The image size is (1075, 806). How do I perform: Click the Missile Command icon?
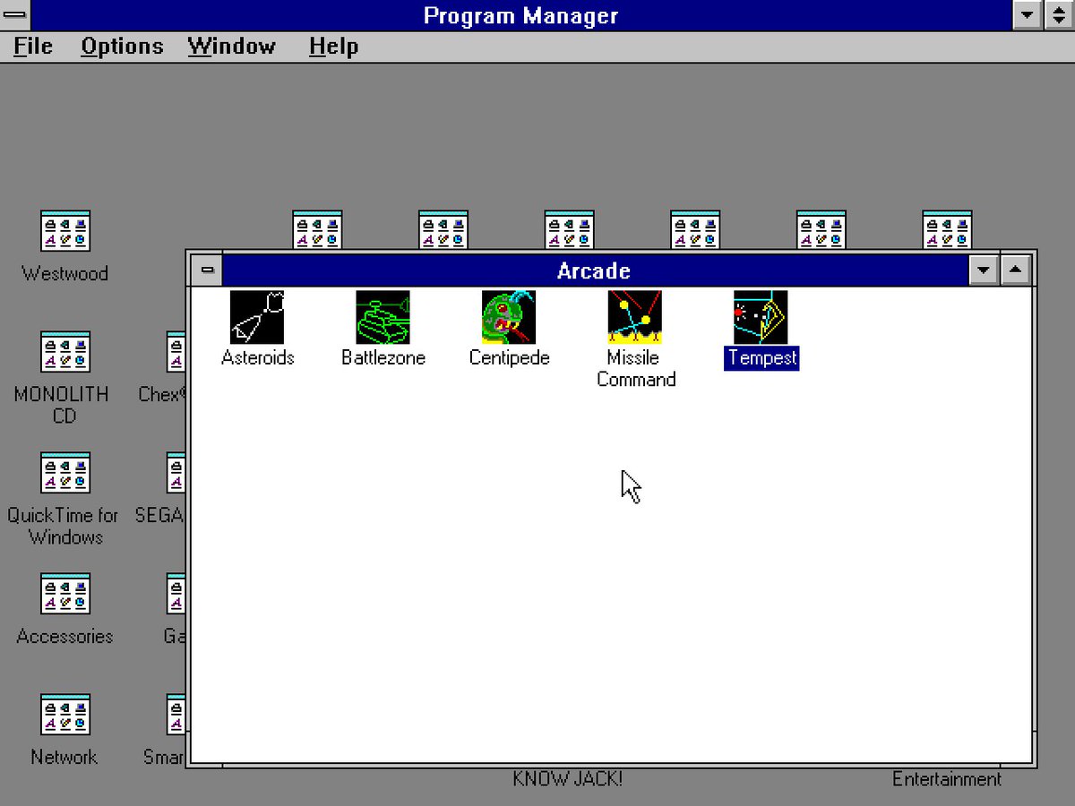635,317
